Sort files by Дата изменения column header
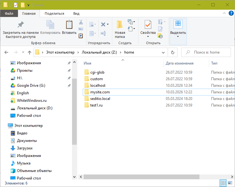Screen dimensions: 235x187 coord(180,63)
